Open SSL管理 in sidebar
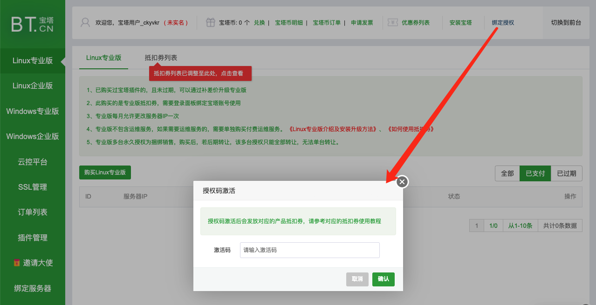 [x=33, y=187]
